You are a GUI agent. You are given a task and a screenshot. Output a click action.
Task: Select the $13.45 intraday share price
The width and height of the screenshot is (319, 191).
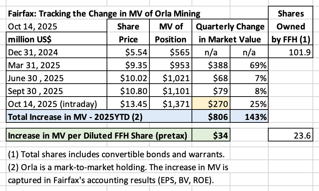click(128, 104)
